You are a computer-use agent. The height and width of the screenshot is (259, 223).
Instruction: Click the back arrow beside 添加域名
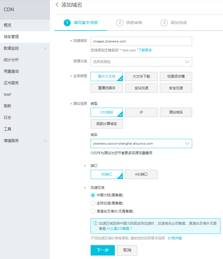point(57,5)
